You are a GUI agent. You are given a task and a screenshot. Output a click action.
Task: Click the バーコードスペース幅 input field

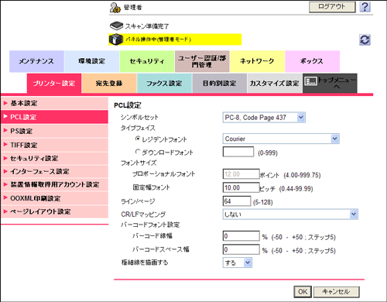click(x=241, y=249)
